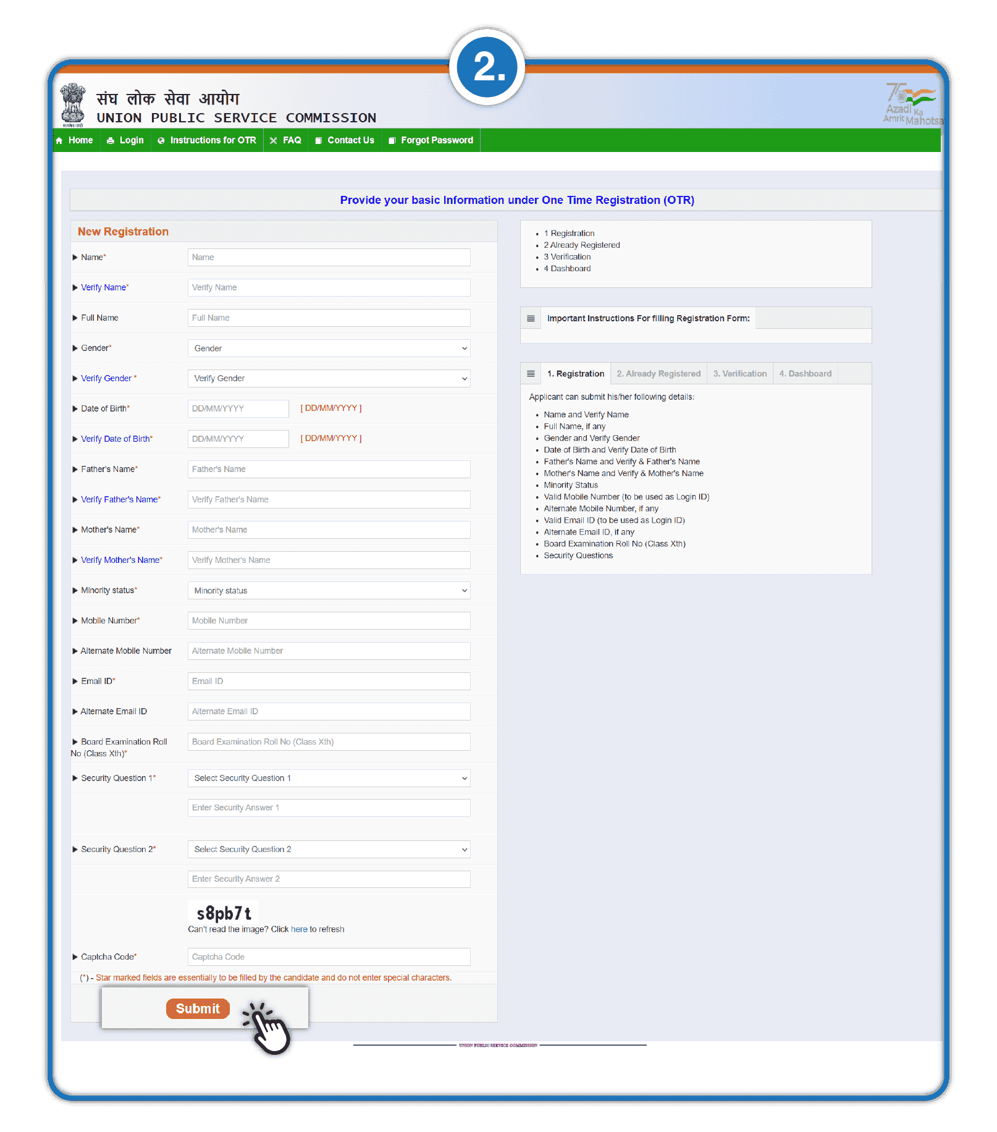Click the 'New Registration' heading
The width and height of the screenshot is (997, 1132).
click(123, 232)
